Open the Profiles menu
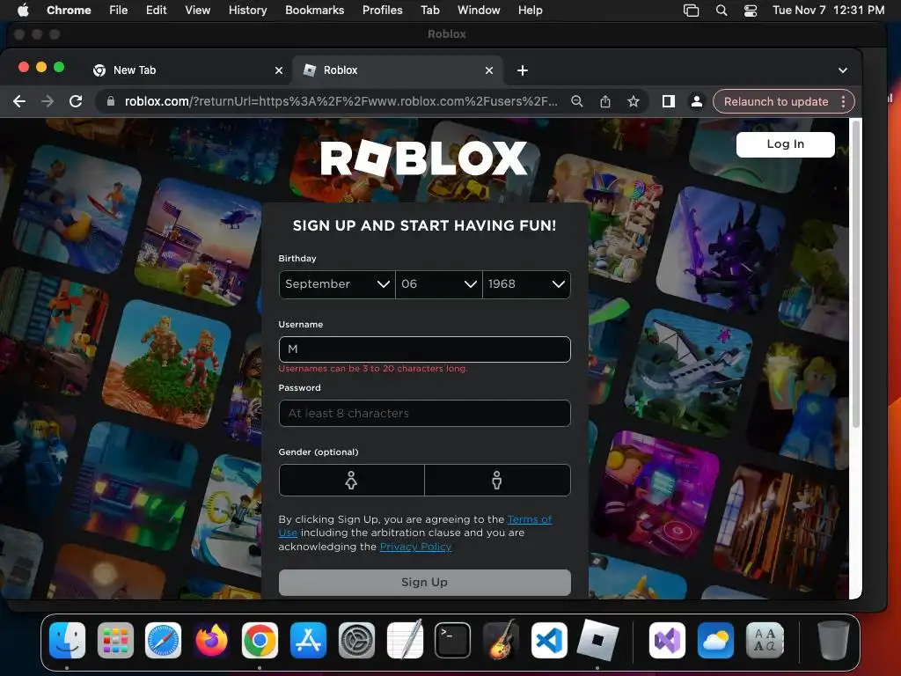 click(382, 10)
